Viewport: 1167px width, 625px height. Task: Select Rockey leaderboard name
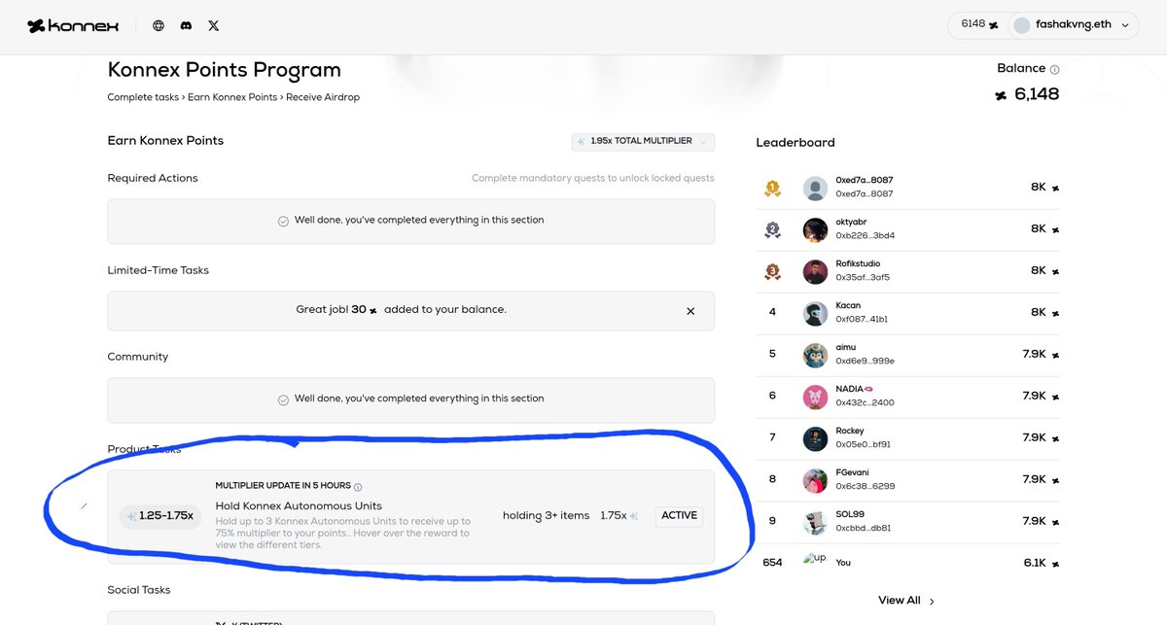[x=850, y=432]
